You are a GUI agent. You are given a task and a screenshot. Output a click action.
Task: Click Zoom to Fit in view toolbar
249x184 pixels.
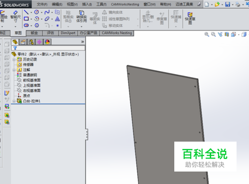click(x=207, y=34)
